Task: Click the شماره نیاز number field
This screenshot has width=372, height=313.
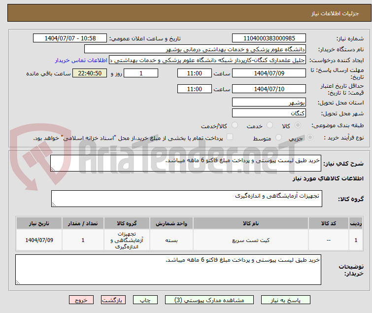Action: 269,38
